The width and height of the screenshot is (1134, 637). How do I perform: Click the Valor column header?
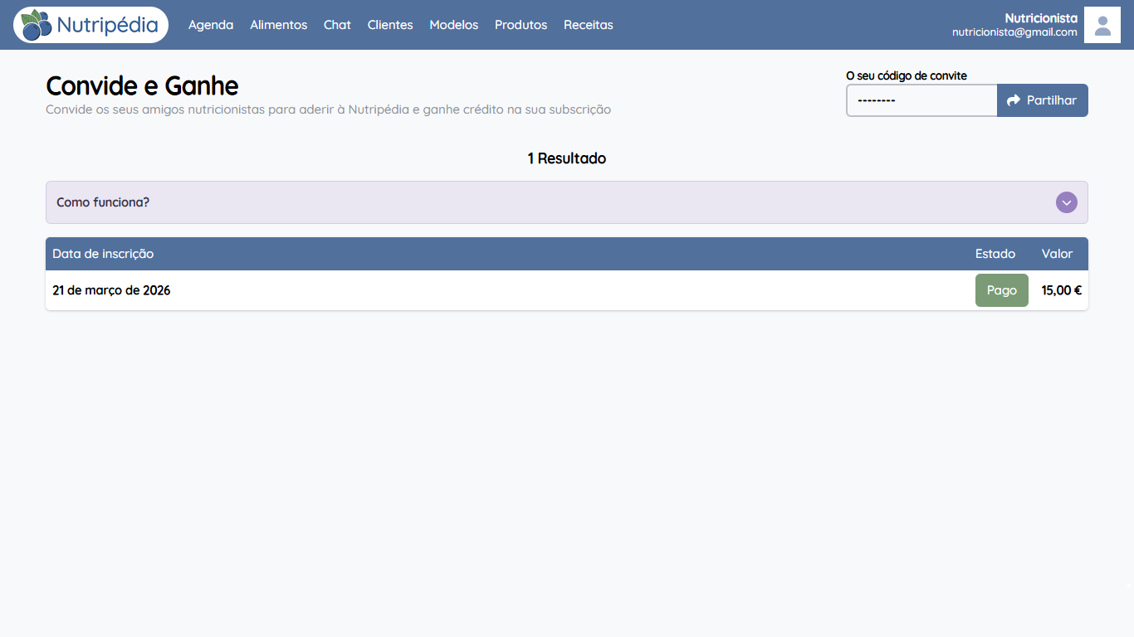1058,254
